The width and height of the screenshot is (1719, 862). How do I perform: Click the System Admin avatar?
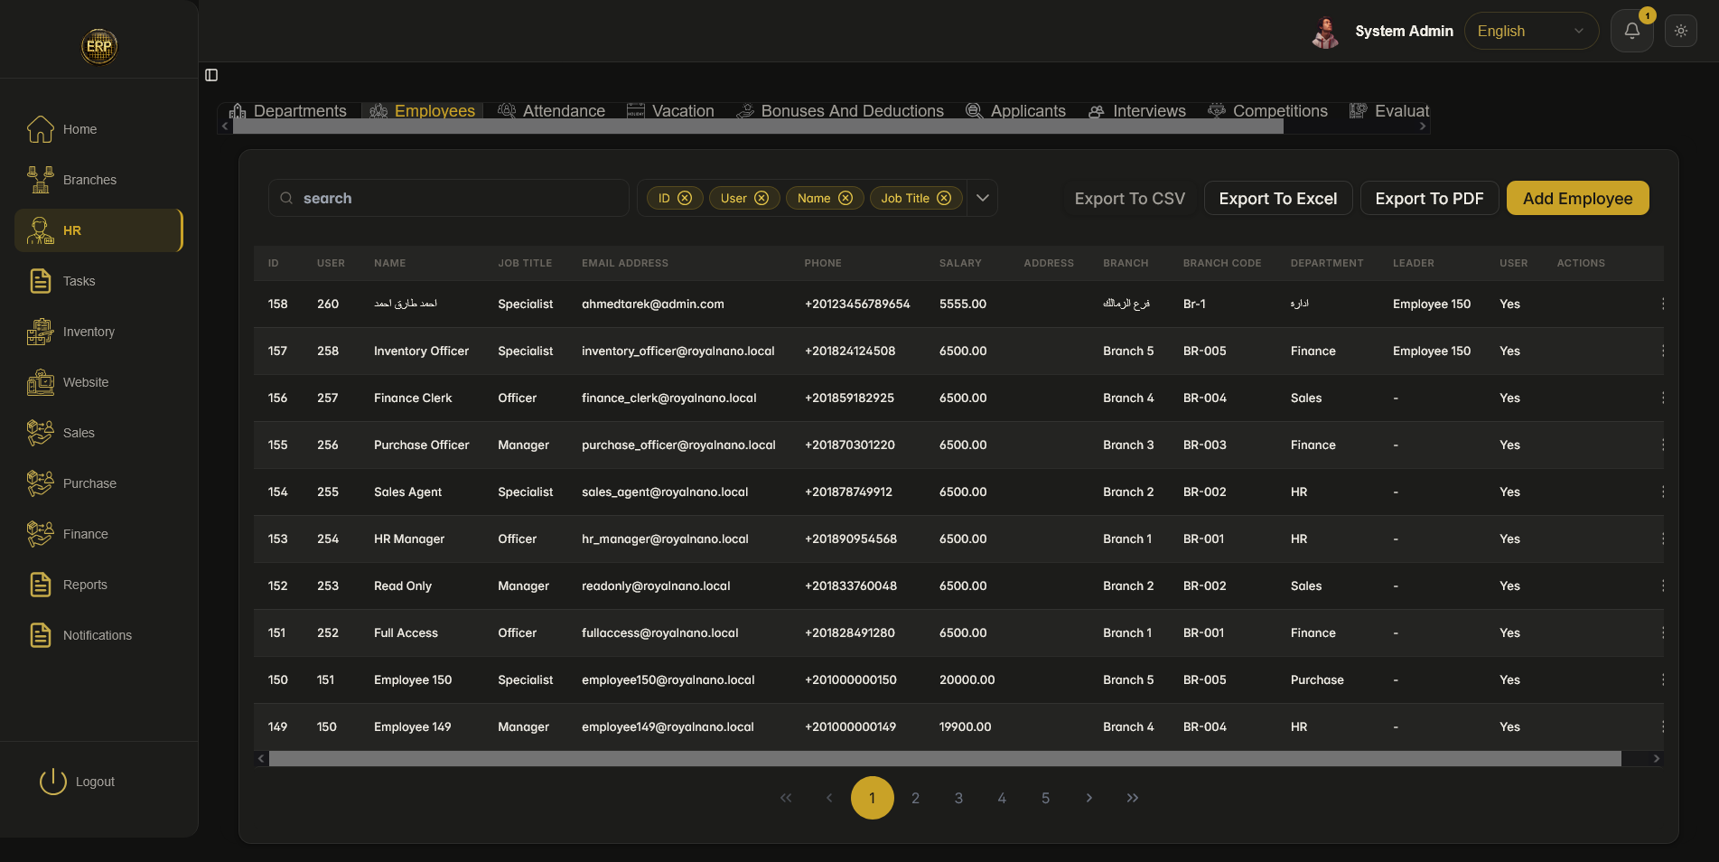1325,32
